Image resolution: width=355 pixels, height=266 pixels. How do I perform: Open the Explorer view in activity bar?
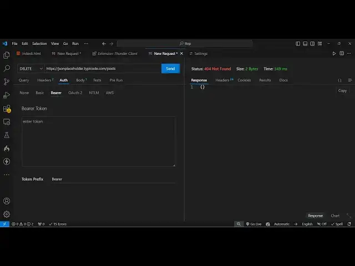(x=7, y=55)
